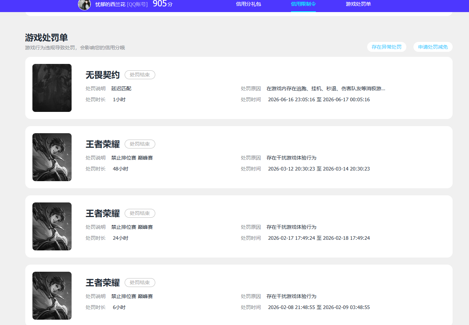Click the truncated reason 在游戏内存在逃跑、挂机
This screenshot has height=325, width=469.
[326, 88]
